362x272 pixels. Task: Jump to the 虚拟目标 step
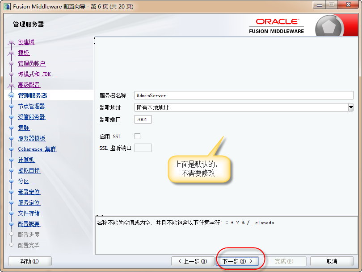(29, 171)
